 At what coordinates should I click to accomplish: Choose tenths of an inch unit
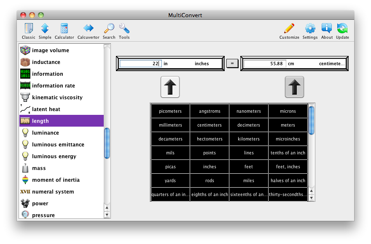288,153
